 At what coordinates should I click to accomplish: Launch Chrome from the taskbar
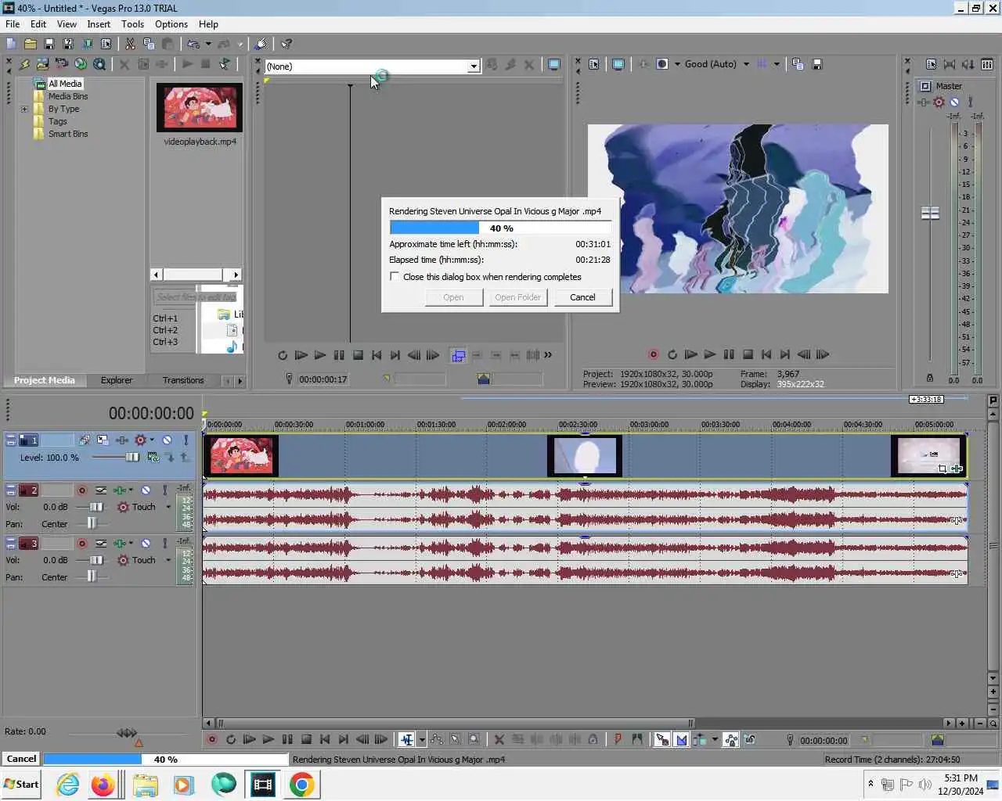coord(301,785)
